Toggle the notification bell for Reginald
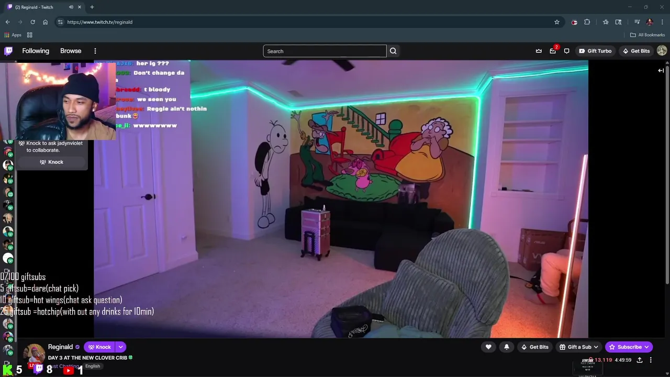This screenshot has width=670, height=377. 506,347
